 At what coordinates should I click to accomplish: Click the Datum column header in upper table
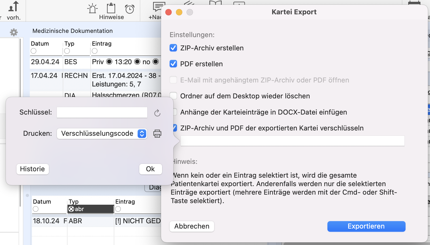click(40, 43)
